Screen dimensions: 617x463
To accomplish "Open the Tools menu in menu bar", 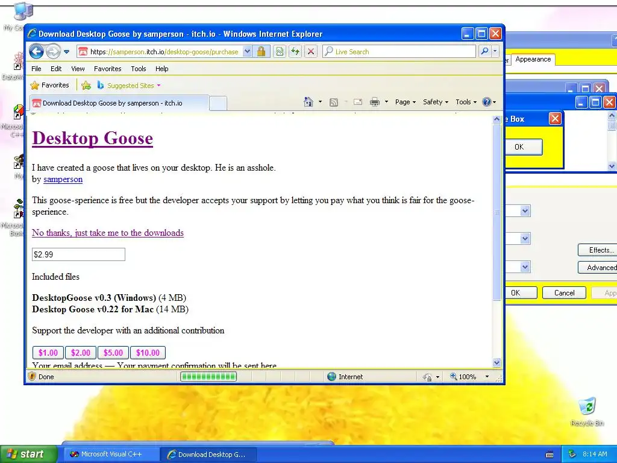I will coord(139,69).
